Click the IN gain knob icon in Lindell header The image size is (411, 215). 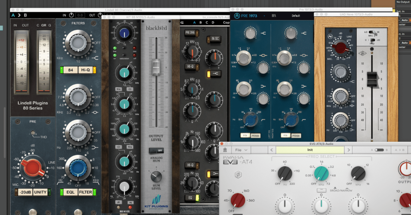pos(71,15)
